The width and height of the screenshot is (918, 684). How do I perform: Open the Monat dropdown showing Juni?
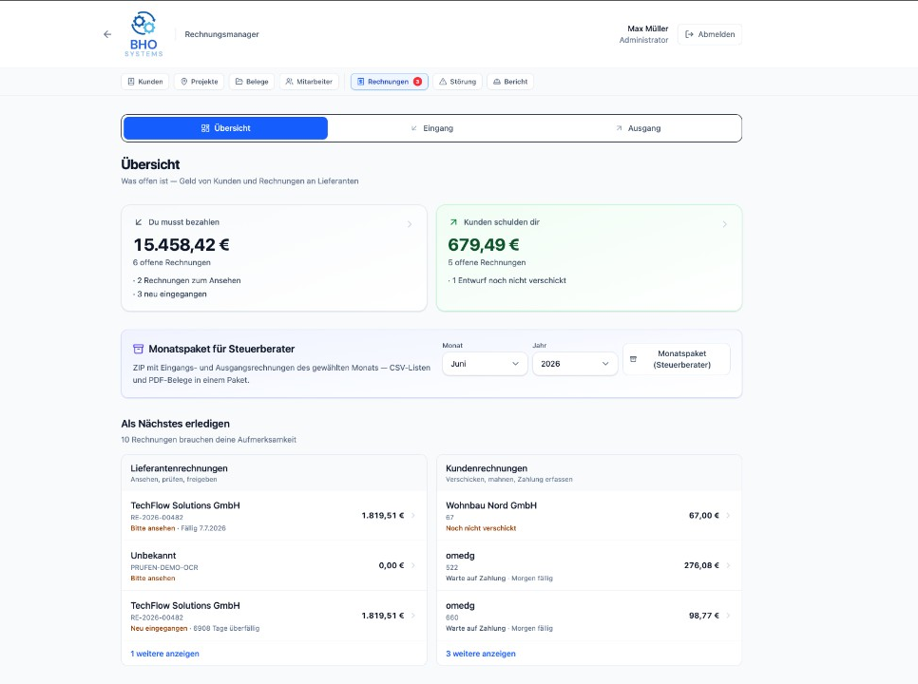485,364
